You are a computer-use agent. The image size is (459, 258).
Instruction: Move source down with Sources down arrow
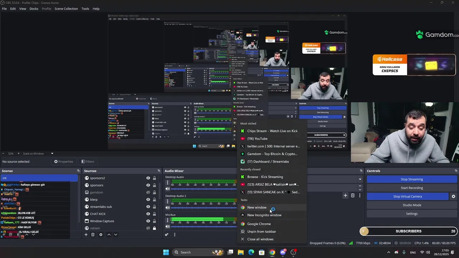tap(115, 235)
